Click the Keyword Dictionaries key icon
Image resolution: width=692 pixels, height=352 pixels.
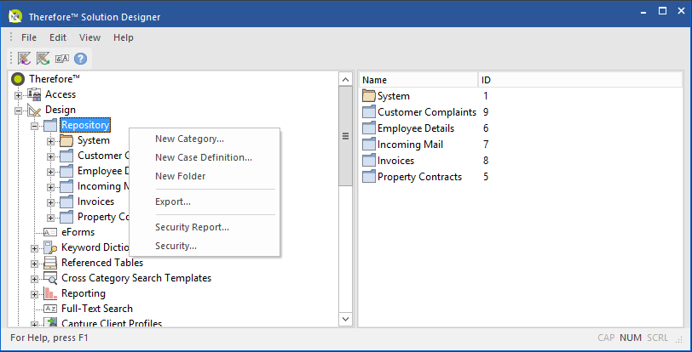[50, 247]
